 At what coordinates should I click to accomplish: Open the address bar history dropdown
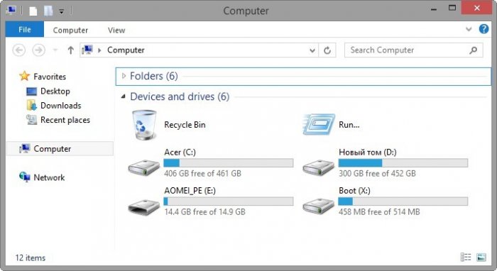(312, 50)
